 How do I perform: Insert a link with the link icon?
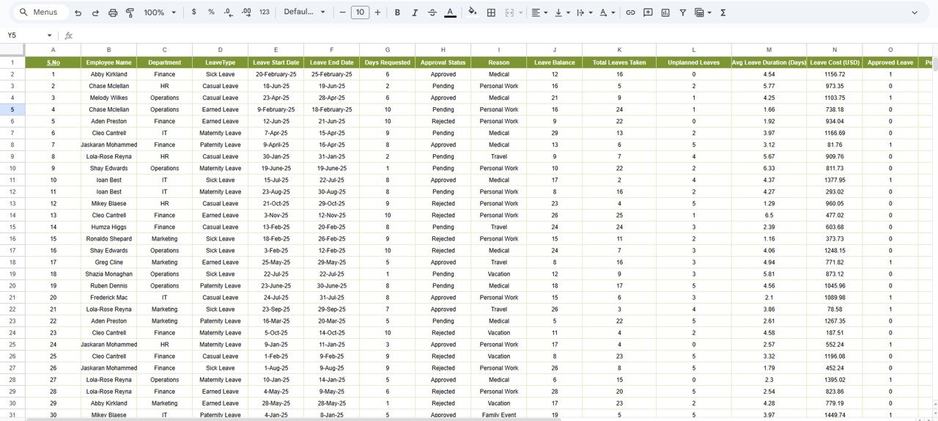click(x=630, y=12)
